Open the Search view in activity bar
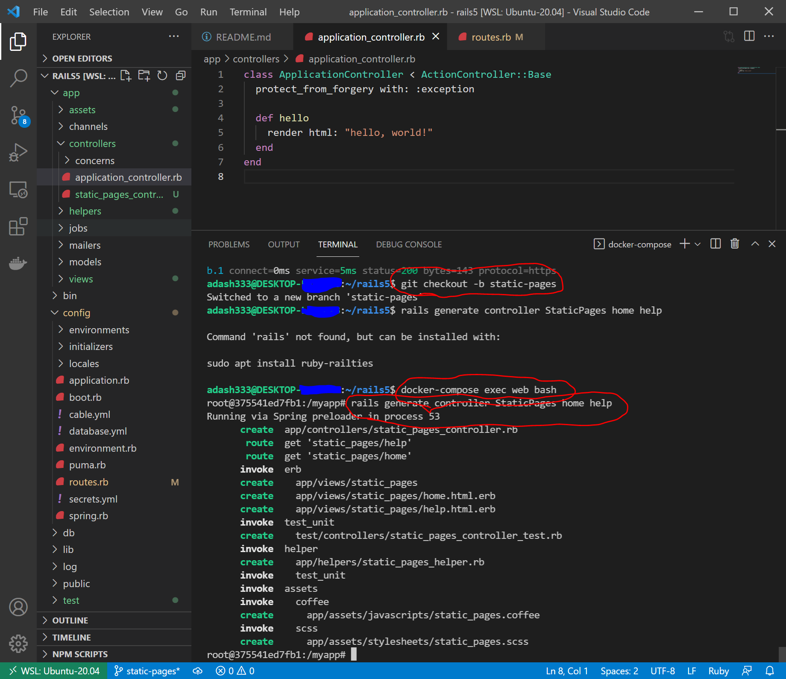Viewport: 786px width, 679px height. pyautogui.click(x=18, y=78)
